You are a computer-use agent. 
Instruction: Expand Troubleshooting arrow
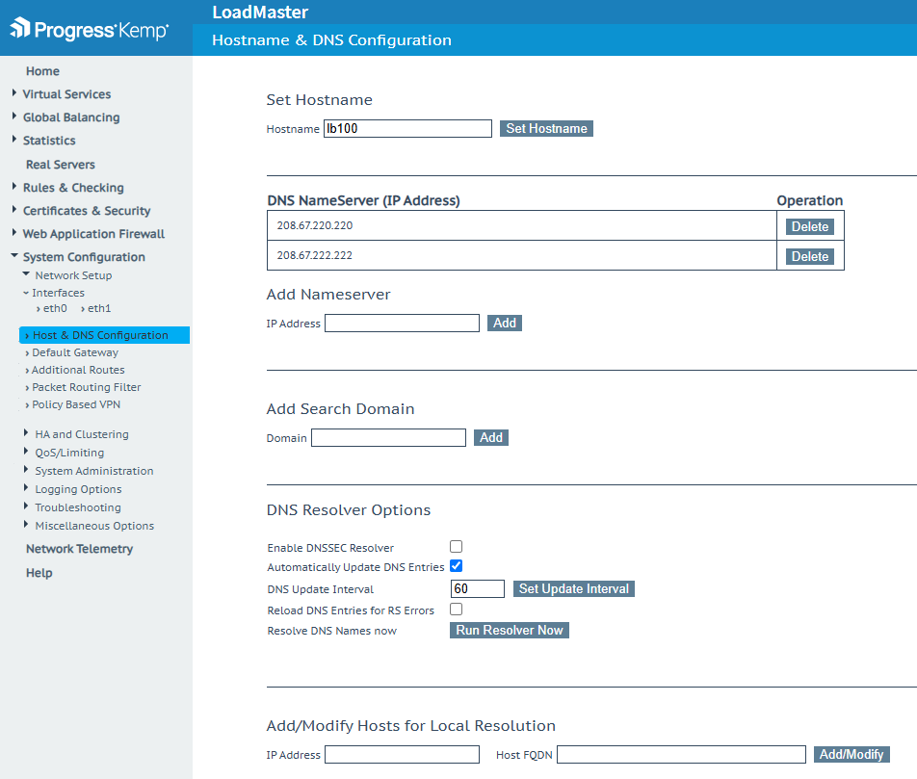point(26,506)
